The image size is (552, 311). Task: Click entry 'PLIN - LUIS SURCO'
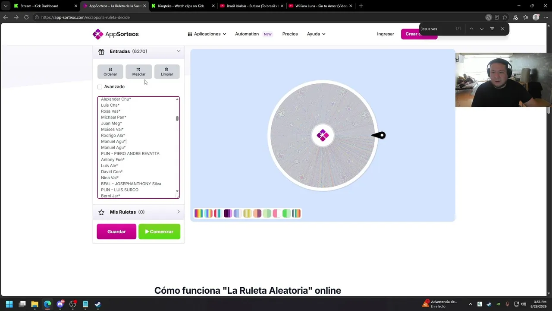(119, 190)
